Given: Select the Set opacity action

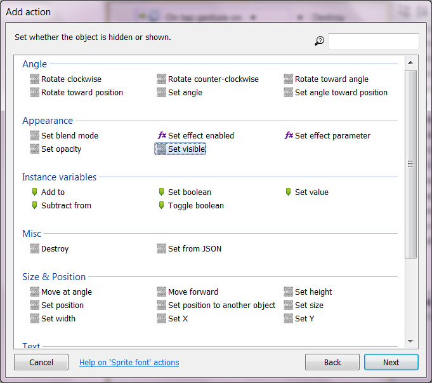Looking at the screenshot, I should point(61,149).
